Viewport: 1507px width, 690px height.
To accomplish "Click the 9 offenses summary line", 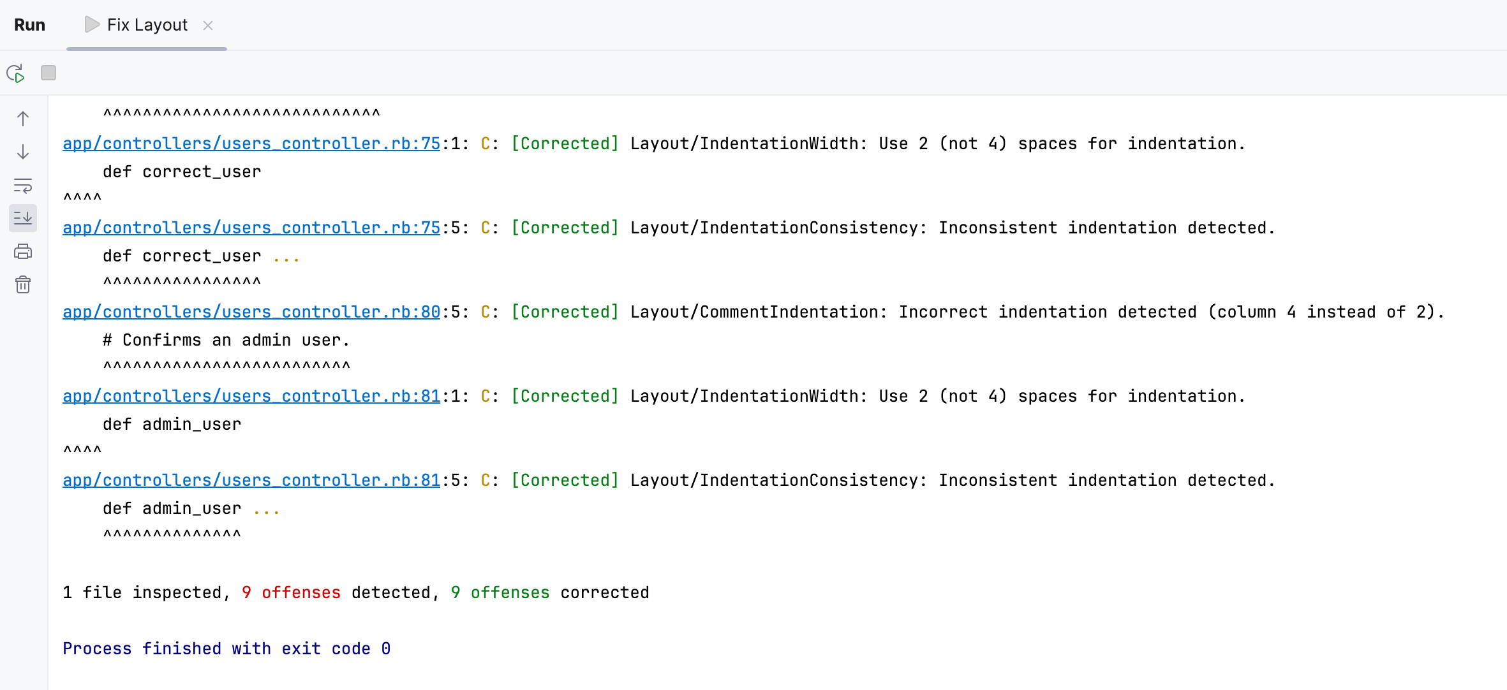I will 355,592.
